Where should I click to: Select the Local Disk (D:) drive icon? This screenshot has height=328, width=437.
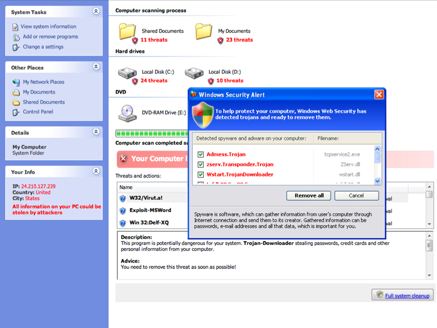194,73
